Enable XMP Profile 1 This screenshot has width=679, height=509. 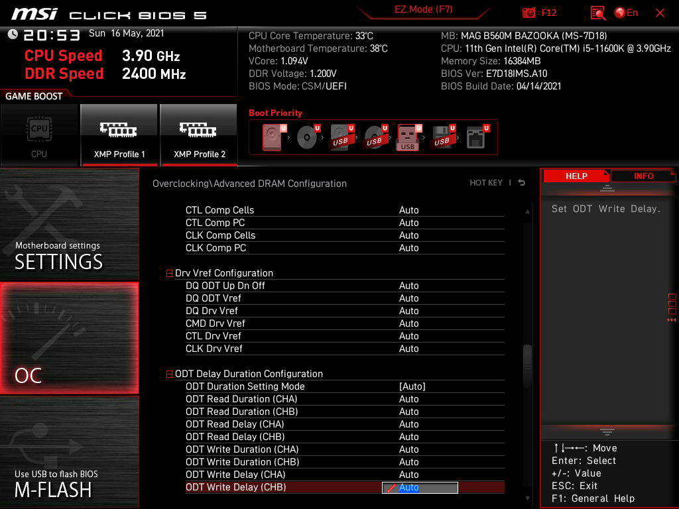(119, 135)
